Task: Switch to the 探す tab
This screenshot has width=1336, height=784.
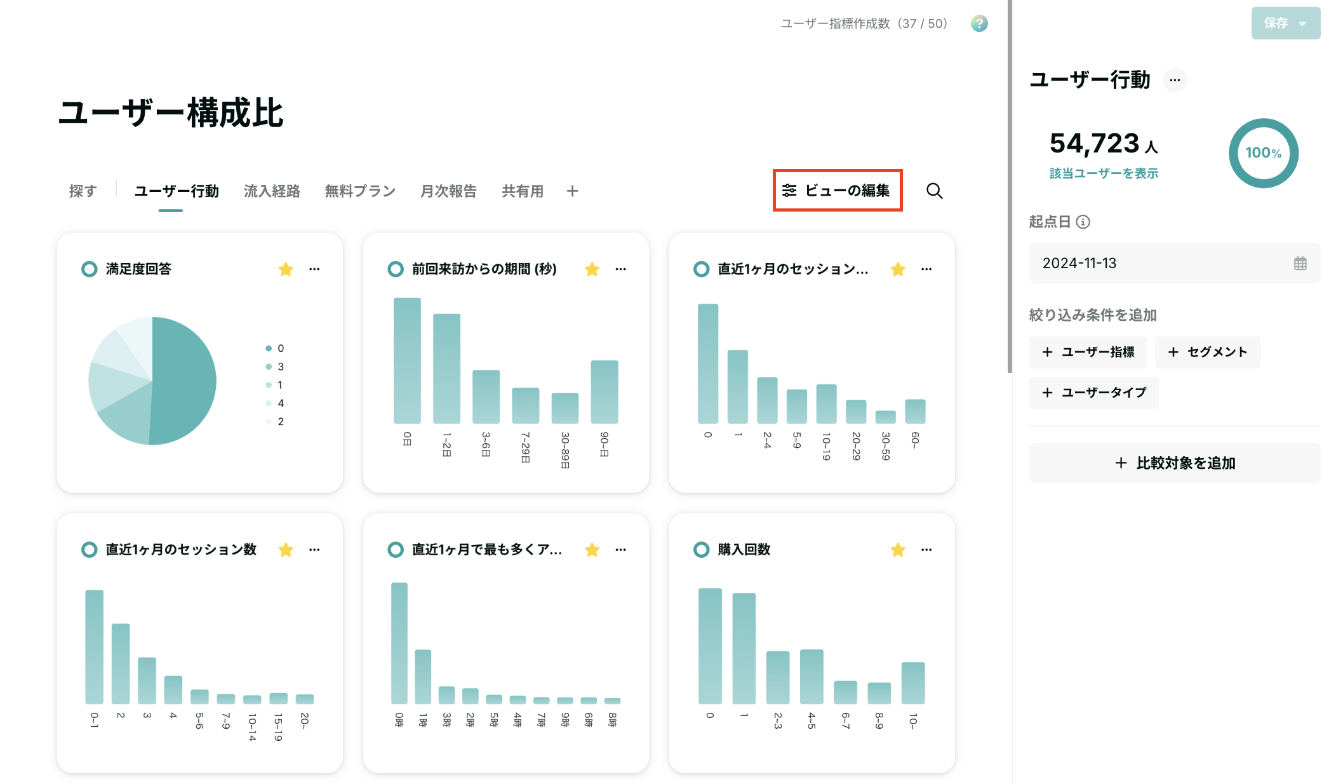Action: point(83,191)
